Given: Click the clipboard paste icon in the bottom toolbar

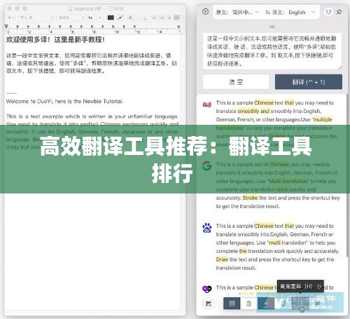Looking at the screenshot, I should [248, 304].
